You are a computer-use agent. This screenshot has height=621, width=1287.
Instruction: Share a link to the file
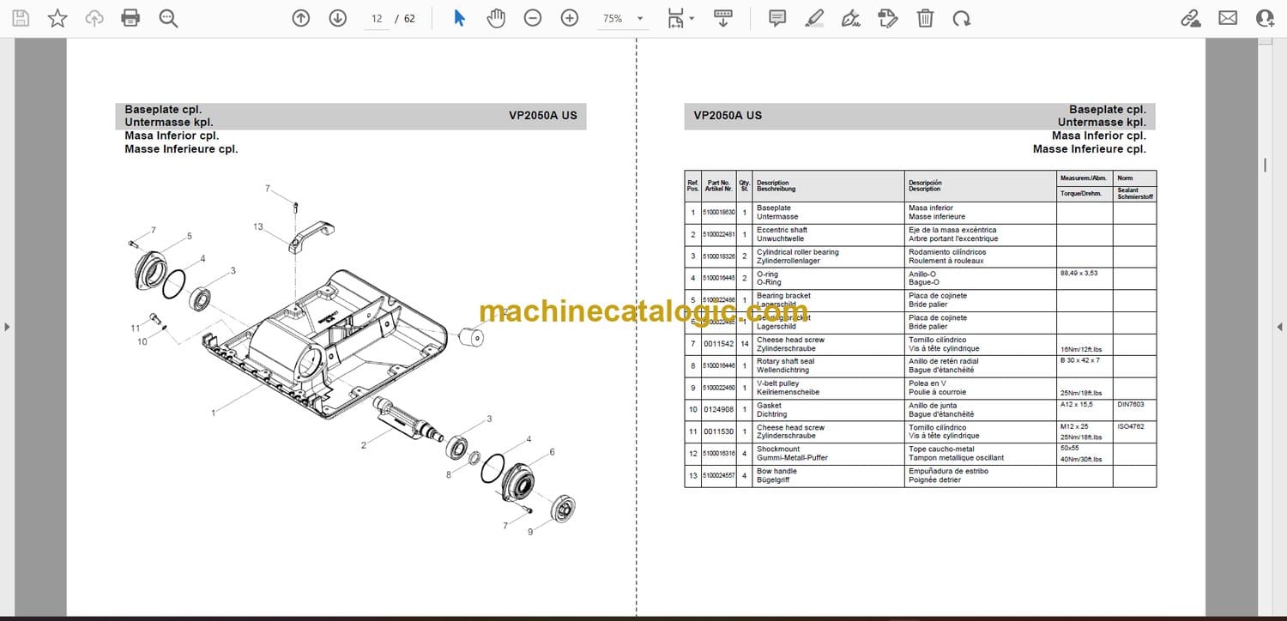pyautogui.click(x=1191, y=18)
